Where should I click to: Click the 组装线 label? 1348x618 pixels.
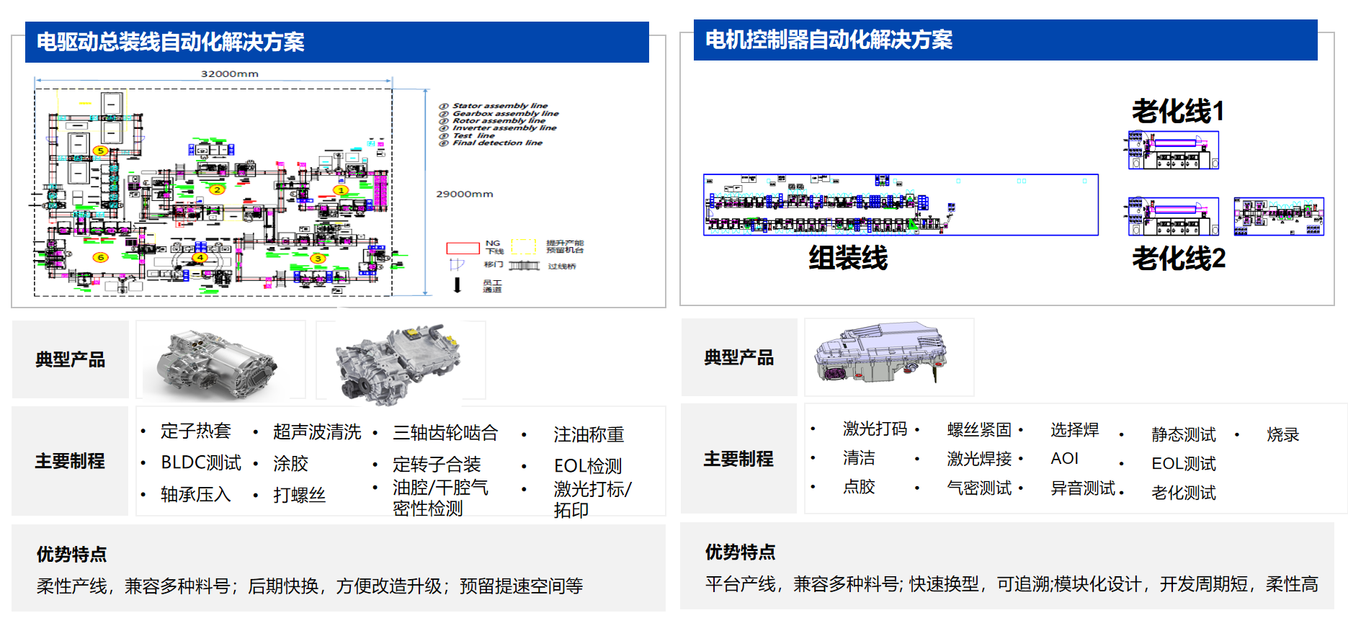pyautogui.click(x=848, y=258)
